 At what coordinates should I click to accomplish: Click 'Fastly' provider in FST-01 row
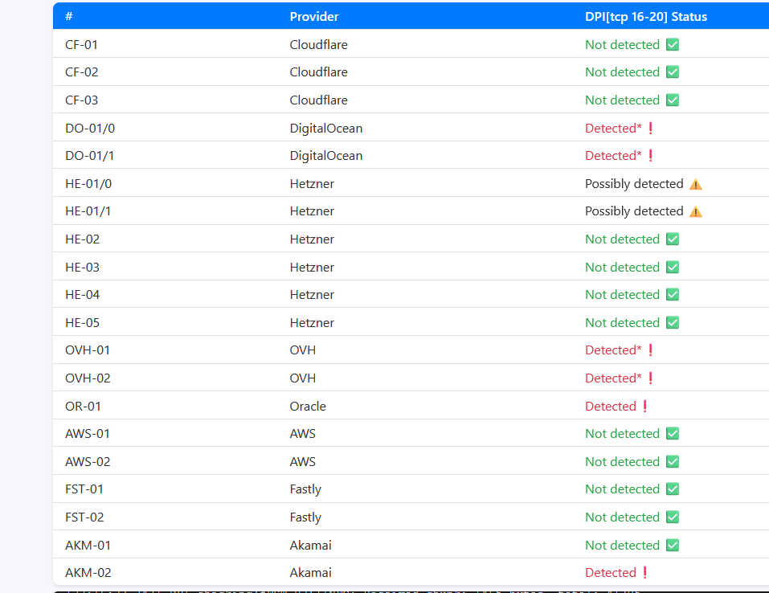305,489
